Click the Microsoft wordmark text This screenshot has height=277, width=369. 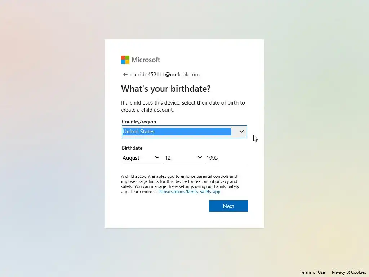click(146, 60)
